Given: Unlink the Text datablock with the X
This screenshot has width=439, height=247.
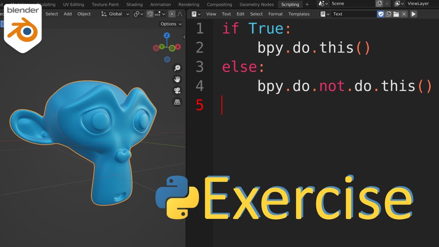Looking at the screenshot, I should [x=404, y=14].
